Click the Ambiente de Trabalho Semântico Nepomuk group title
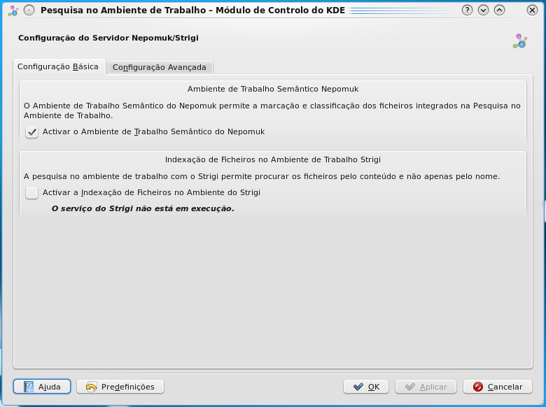Screen dimensions: 546x407 (273, 89)
